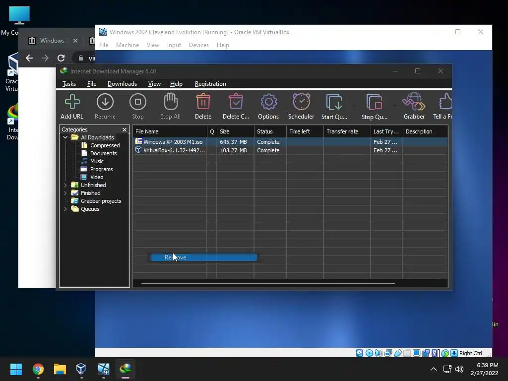The image size is (508, 381).
Task: Sort by Status column header
Action: (270, 131)
